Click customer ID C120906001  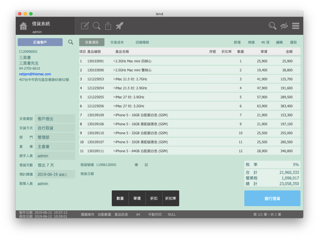28,52
